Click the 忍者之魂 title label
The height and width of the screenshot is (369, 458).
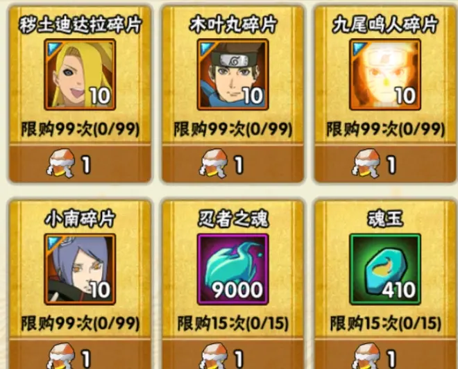(x=232, y=218)
